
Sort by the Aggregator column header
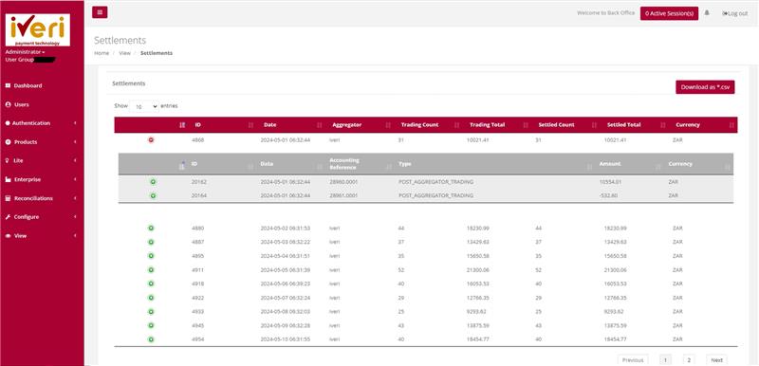360,125
